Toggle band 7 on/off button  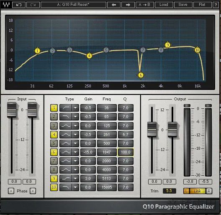click(x=54, y=161)
